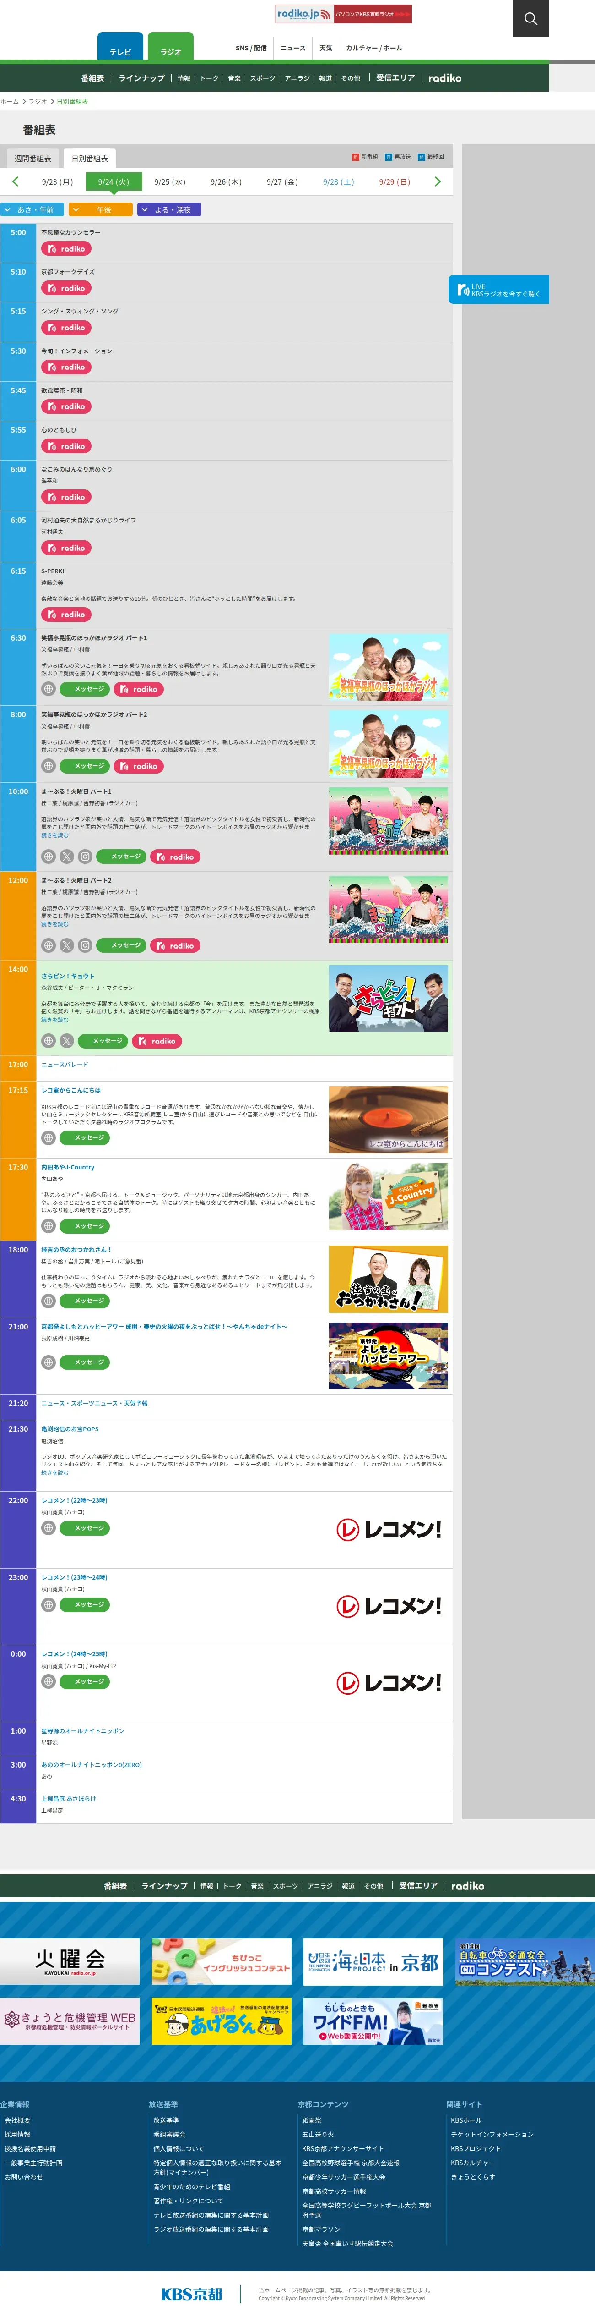This screenshot has width=595, height=2317.
Task: Open X icon for ま〜ぶる！火曜日 パート2
Action: coord(66,945)
